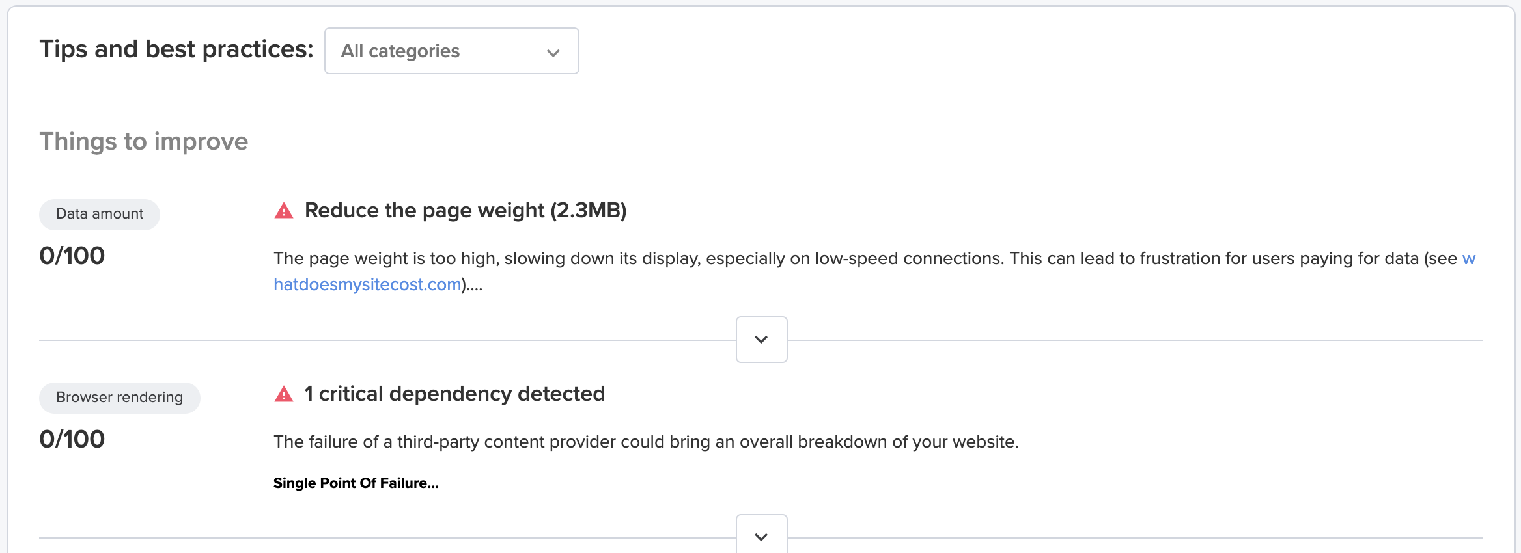Select the Browser rendering category tag
Image resolution: width=1521 pixels, height=553 pixels.
120,398
